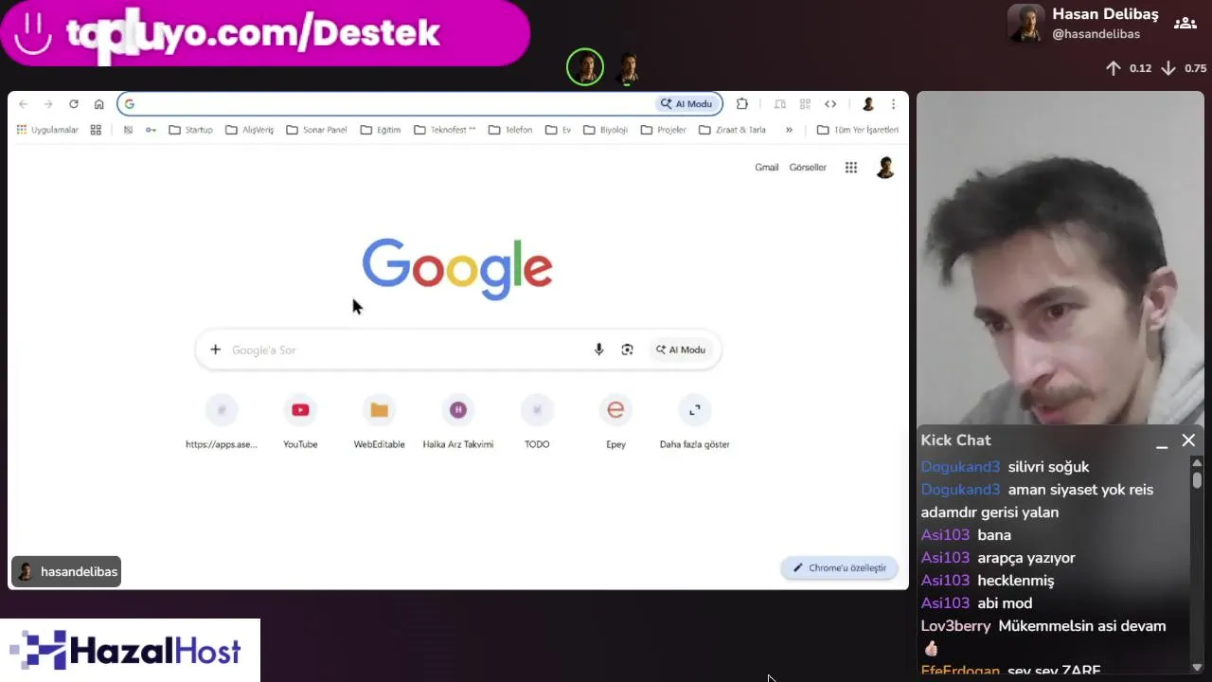
Task: Open the https://apps.ase... shortcut
Action: [222, 420]
